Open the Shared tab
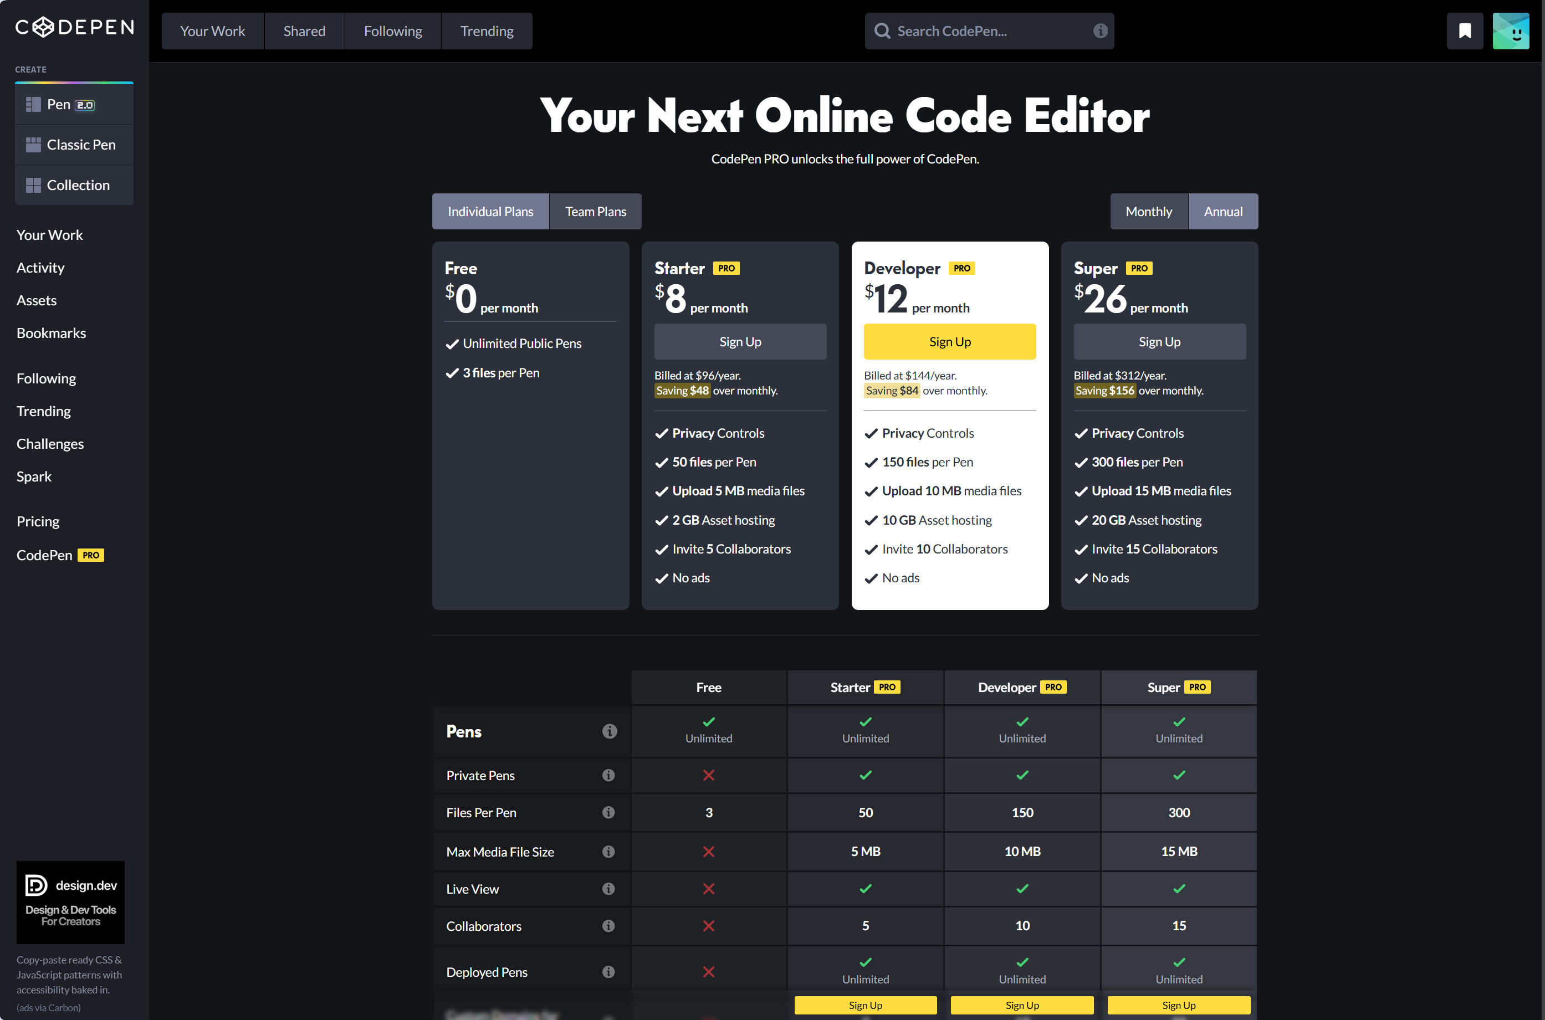 [304, 30]
